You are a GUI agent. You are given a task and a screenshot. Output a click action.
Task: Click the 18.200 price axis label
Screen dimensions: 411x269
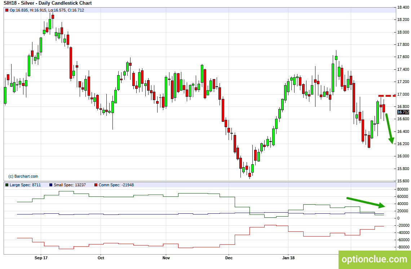(403, 20)
